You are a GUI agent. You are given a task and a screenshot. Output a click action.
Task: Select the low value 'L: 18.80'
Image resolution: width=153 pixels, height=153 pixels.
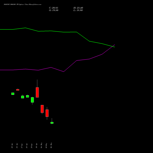tap(78, 10)
